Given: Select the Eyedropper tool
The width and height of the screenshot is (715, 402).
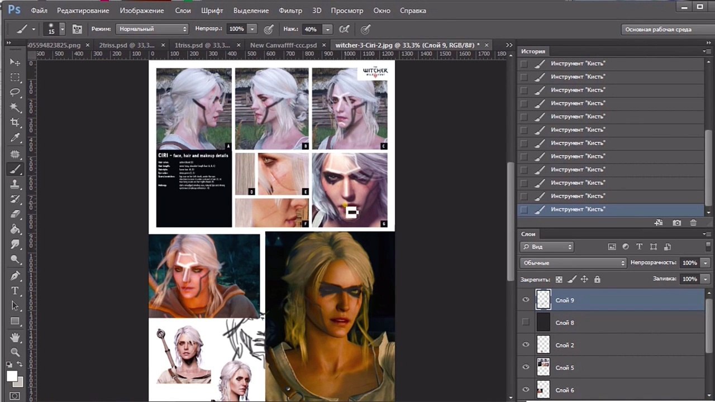Looking at the screenshot, I should click(15, 138).
